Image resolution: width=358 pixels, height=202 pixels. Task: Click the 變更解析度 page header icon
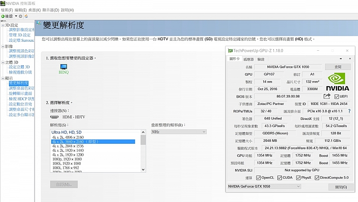(x=39, y=23)
